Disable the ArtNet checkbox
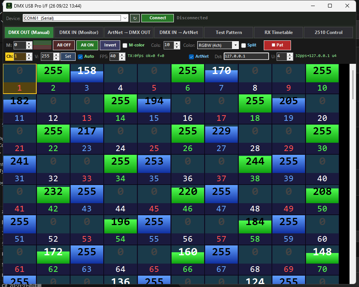The height and width of the screenshot is (287, 359). coord(192,57)
